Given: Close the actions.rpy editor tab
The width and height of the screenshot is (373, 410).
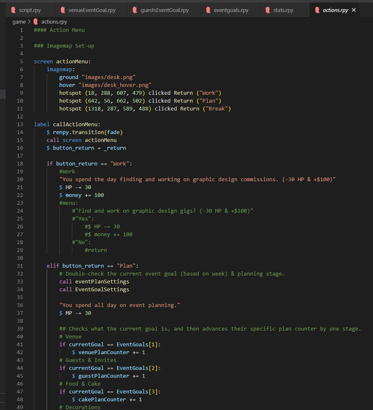Looking at the screenshot, I should coord(354,10).
